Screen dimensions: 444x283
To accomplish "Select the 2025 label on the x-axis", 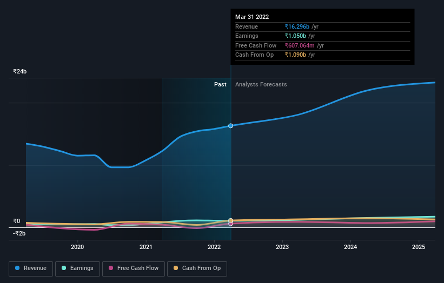I will click(x=419, y=247).
